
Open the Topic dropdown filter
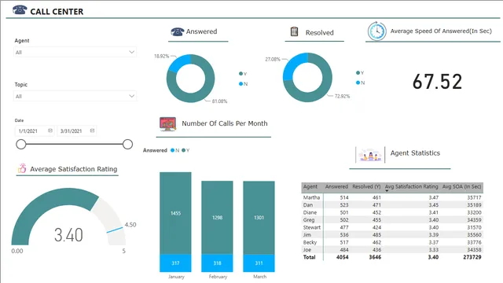[75, 96]
